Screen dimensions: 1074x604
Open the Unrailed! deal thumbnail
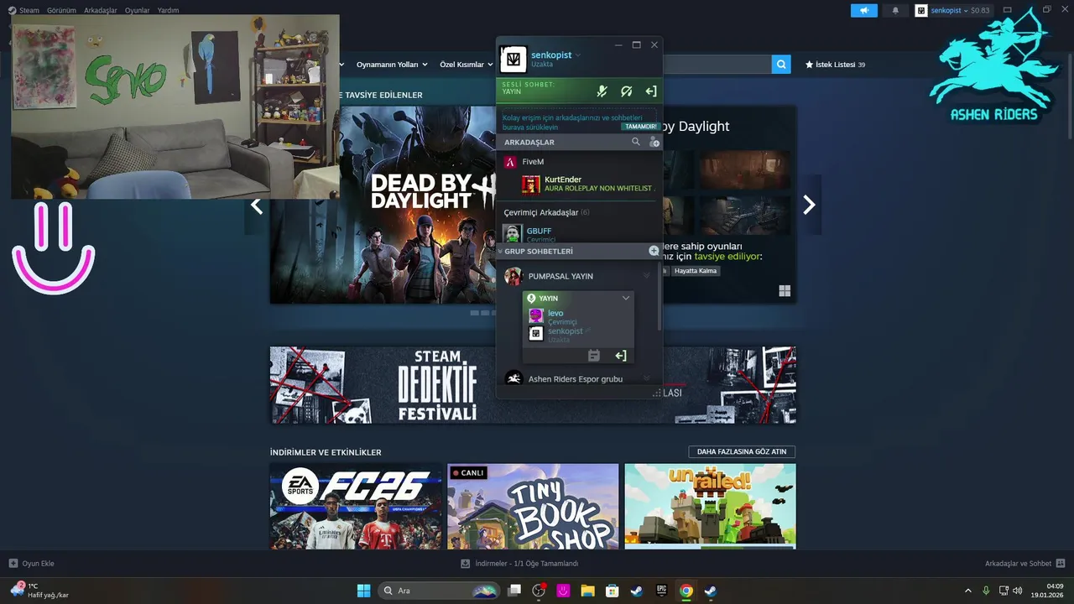(710, 507)
